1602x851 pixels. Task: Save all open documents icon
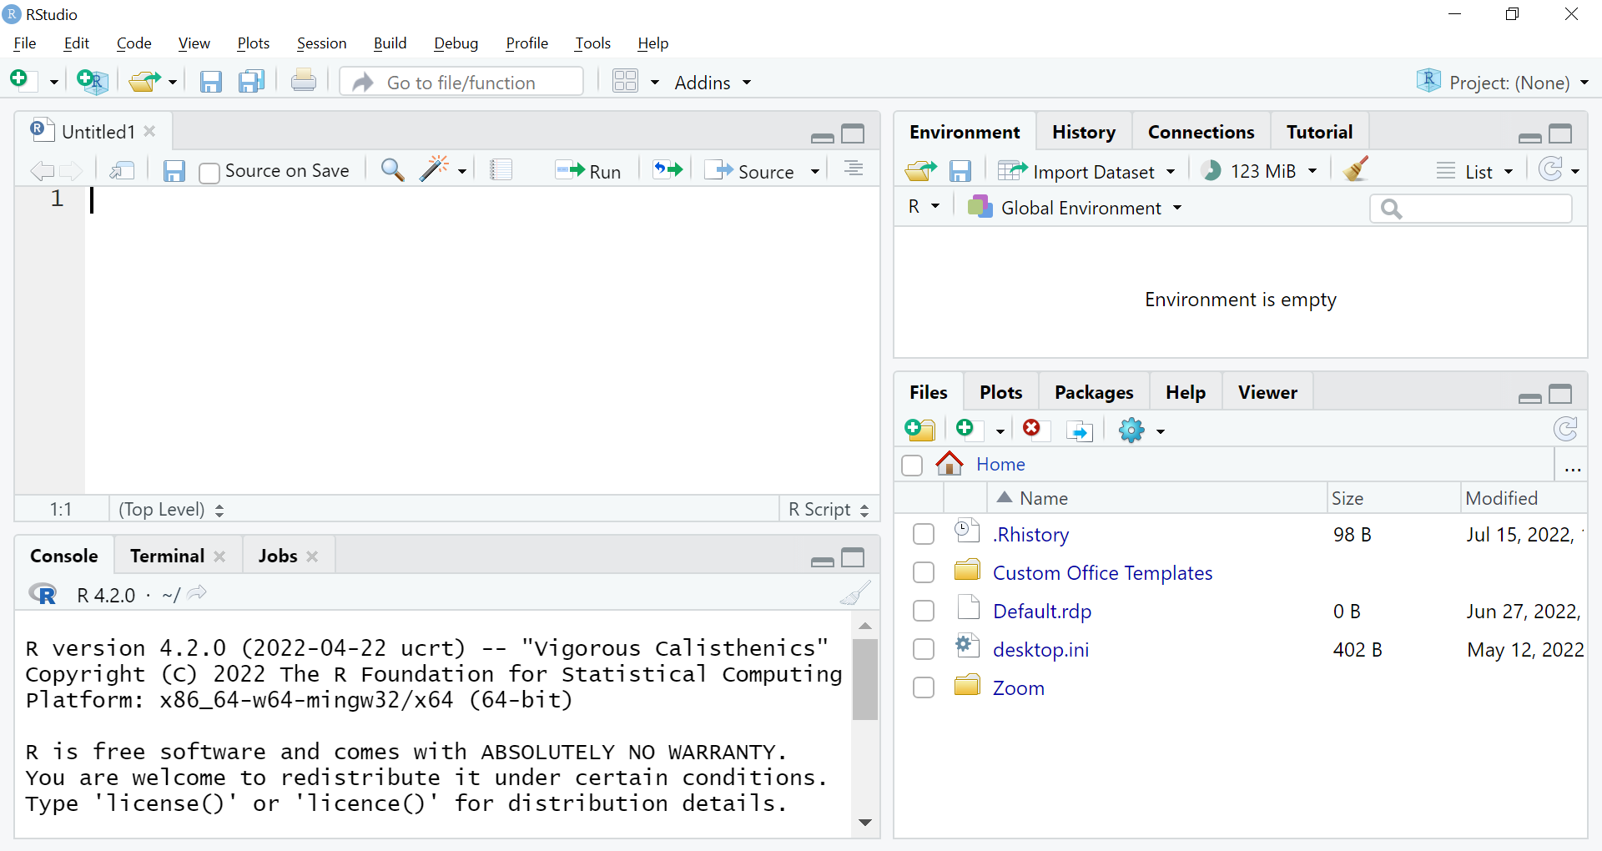251,81
